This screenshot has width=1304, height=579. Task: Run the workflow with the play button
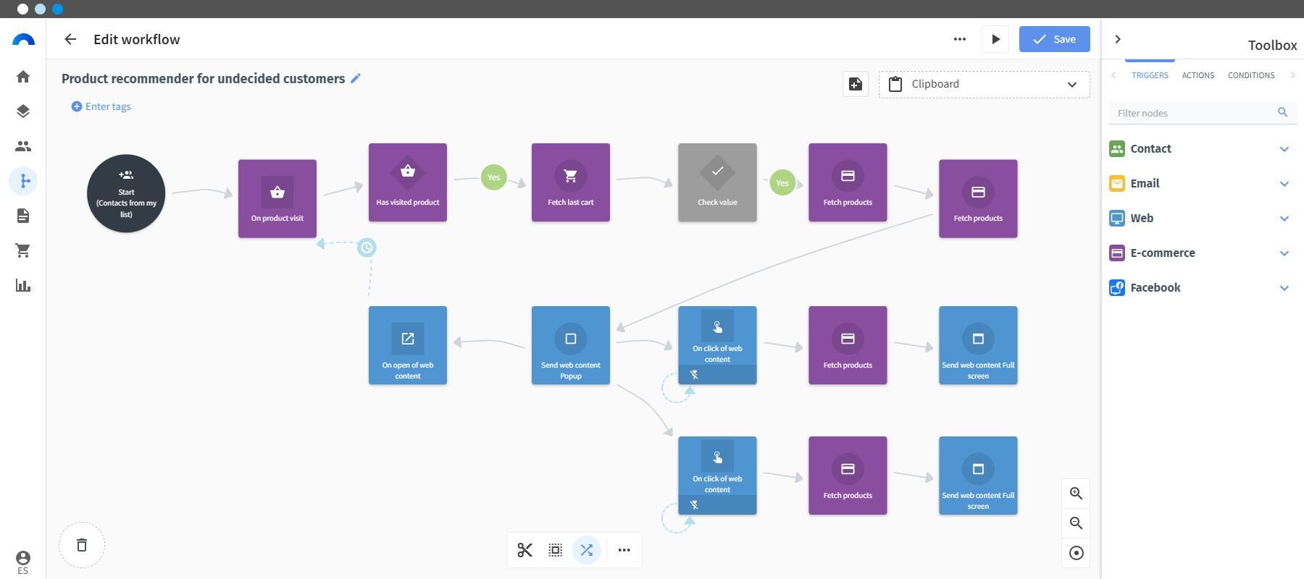995,39
